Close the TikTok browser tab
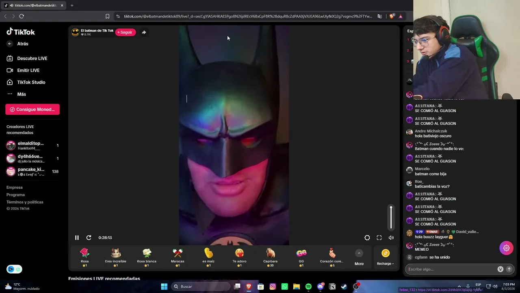 [x=62, y=5]
